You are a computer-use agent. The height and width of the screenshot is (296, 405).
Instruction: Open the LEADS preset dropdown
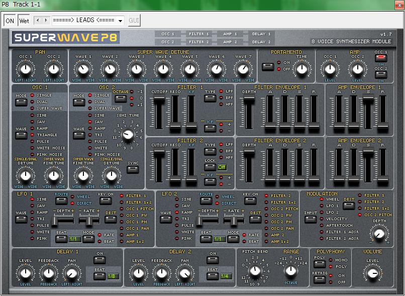coord(87,21)
